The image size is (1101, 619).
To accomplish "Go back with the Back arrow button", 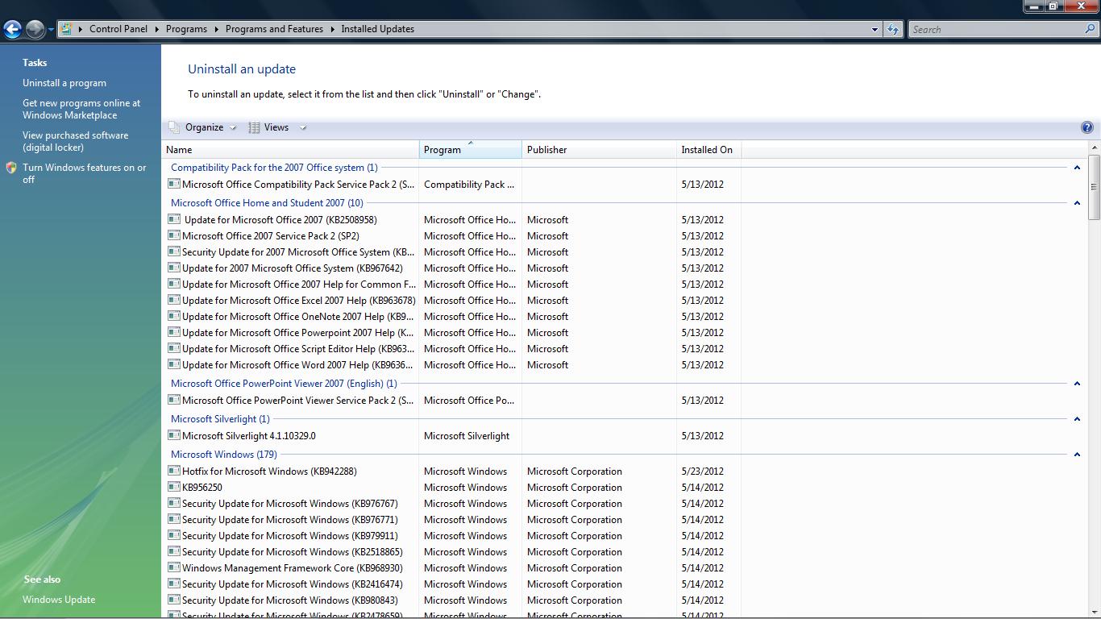I will click(12, 30).
